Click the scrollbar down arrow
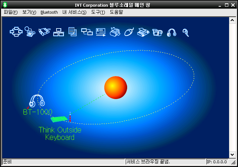The width and height of the screenshot is (238, 167). coord(232,155)
